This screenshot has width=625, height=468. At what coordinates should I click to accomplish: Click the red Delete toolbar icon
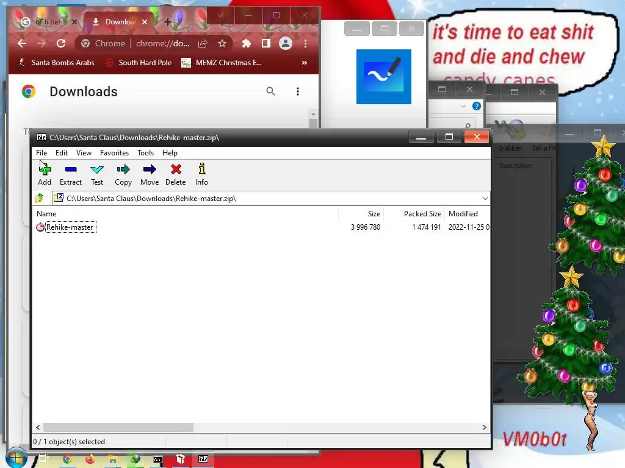click(175, 174)
